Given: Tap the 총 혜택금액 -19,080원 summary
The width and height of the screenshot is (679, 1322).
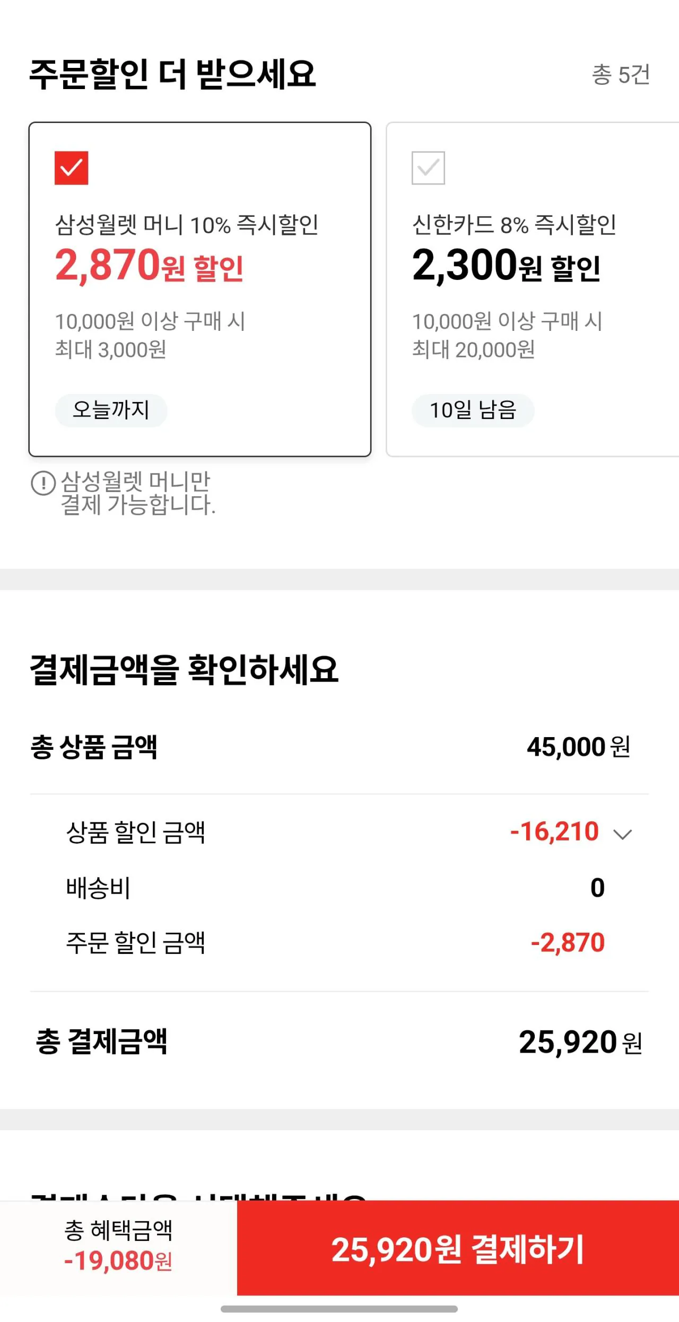Looking at the screenshot, I should [x=118, y=1245].
